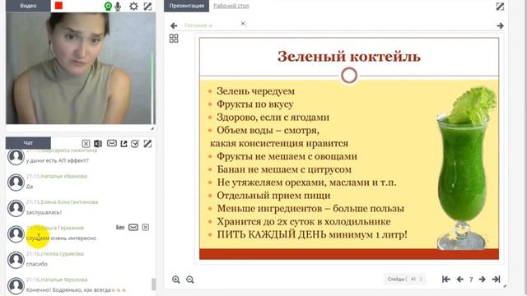Viewport: 527px width, 296px height.
Task: Click chat message "заслушалась!"
Action: (x=44, y=212)
